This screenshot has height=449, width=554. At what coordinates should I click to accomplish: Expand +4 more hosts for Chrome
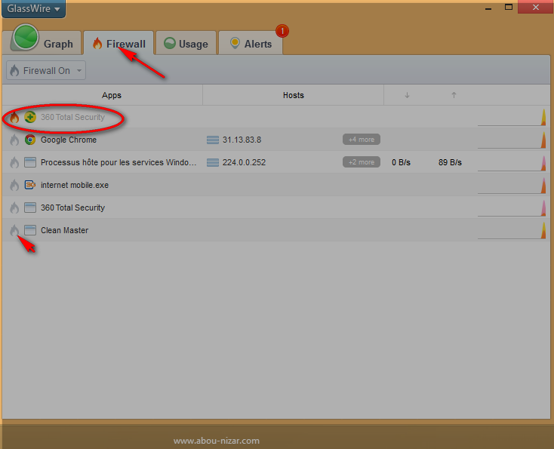tap(362, 140)
